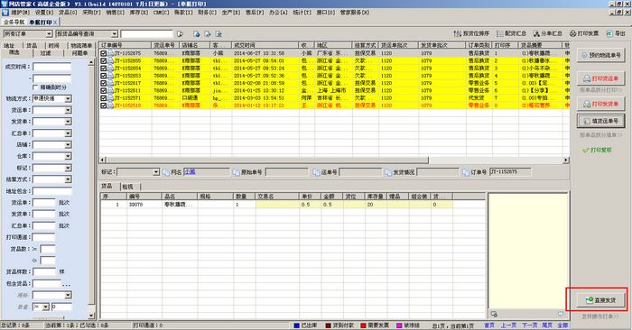Click the 打印发票 print invoice icon
This screenshot has height=330, width=632.
click(572, 33)
